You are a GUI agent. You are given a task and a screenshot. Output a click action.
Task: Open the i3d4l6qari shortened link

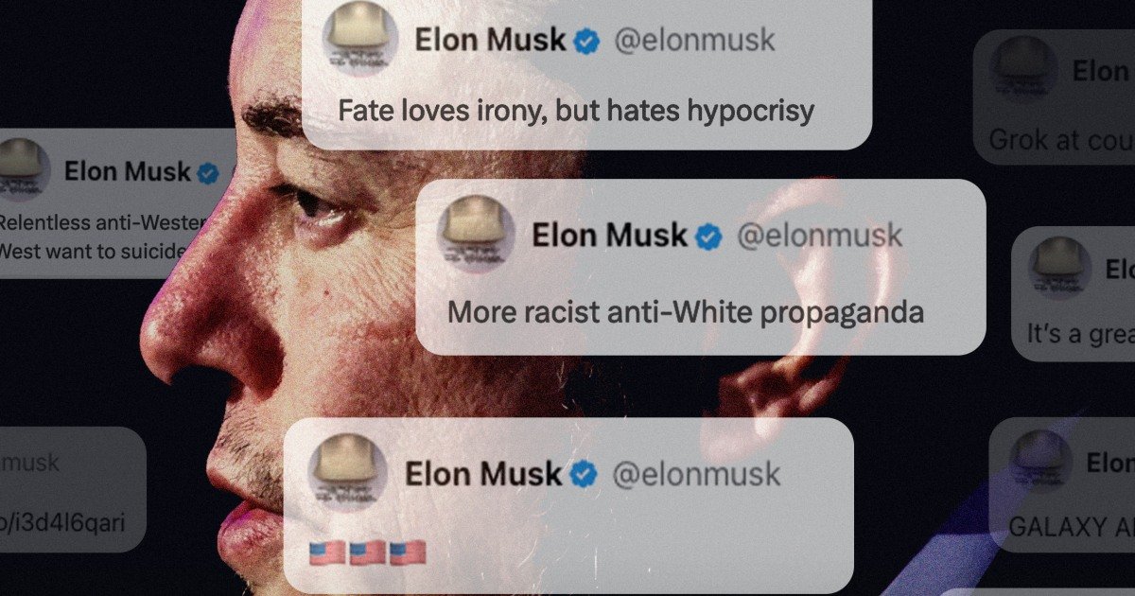tap(61, 521)
